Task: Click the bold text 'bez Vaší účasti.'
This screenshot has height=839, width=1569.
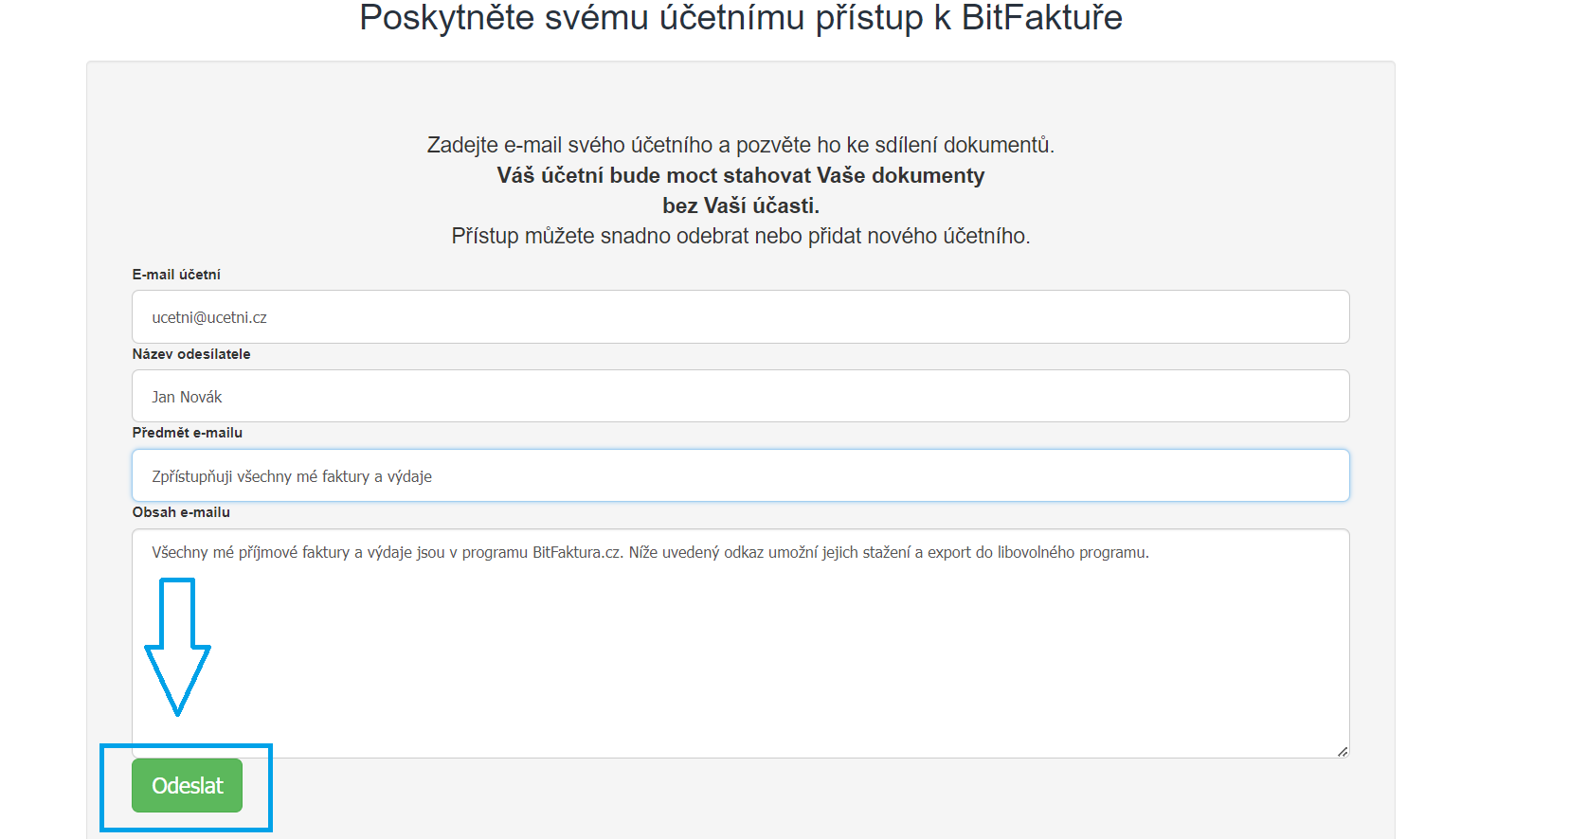Action: point(740,205)
